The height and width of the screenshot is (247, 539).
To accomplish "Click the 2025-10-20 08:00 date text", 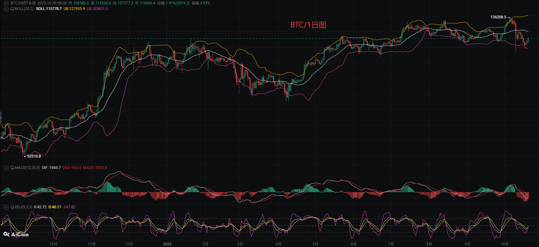I will [x=52, y=3].
